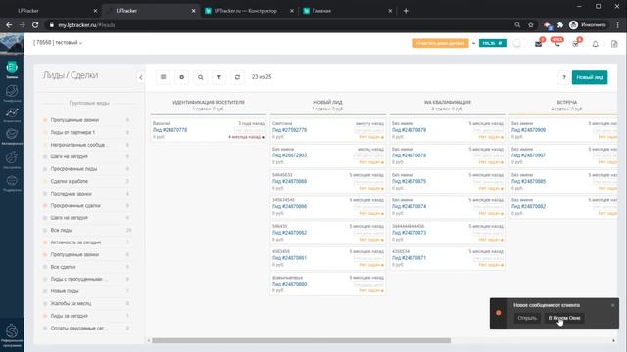Open unread messages envelope icon
Image resolution: width=627 pixels, height=352 pixels.
click(x=539, y=43)
